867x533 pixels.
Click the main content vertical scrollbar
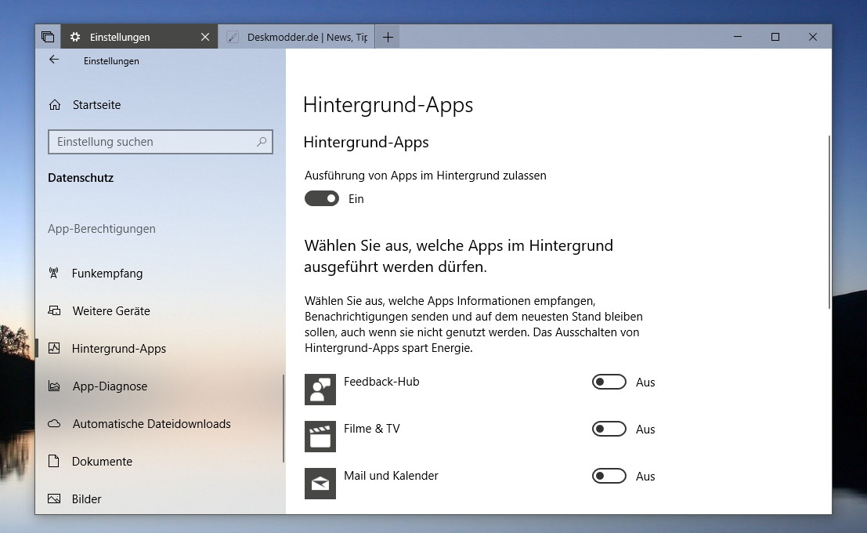tap(829, 221)
